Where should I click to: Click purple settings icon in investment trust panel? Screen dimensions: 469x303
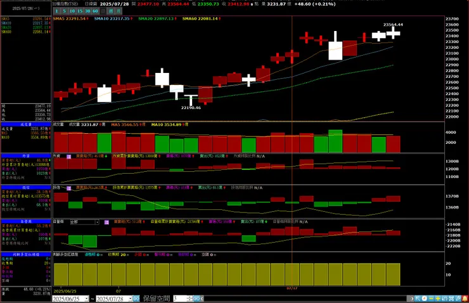[x=69, y=188]
